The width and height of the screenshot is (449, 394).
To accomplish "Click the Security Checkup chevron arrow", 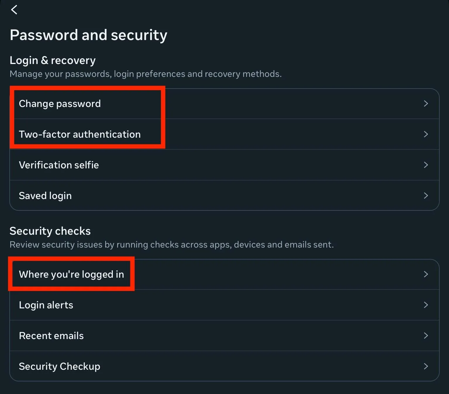I will click(426, 366).
